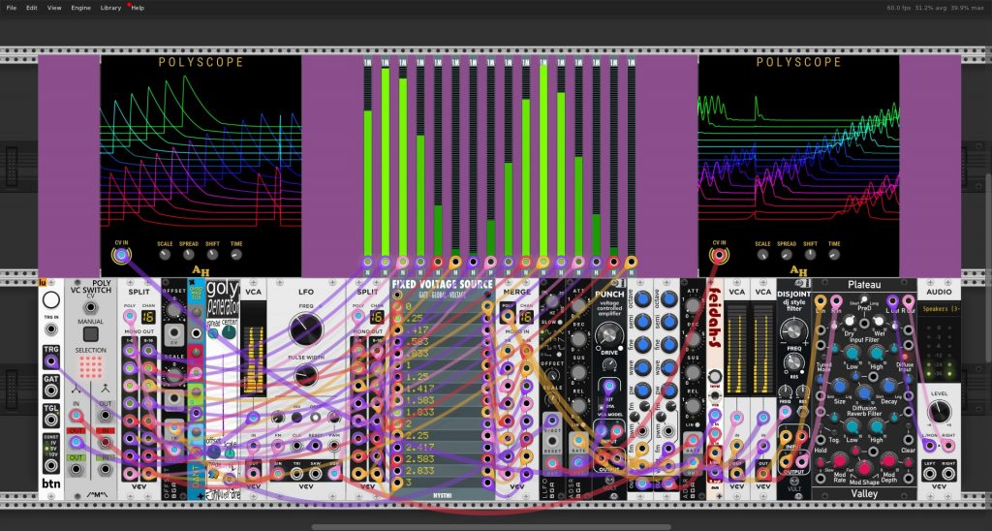Toggle Diffuse Input on Plateau
992x531 pixels.
(905, 356)
